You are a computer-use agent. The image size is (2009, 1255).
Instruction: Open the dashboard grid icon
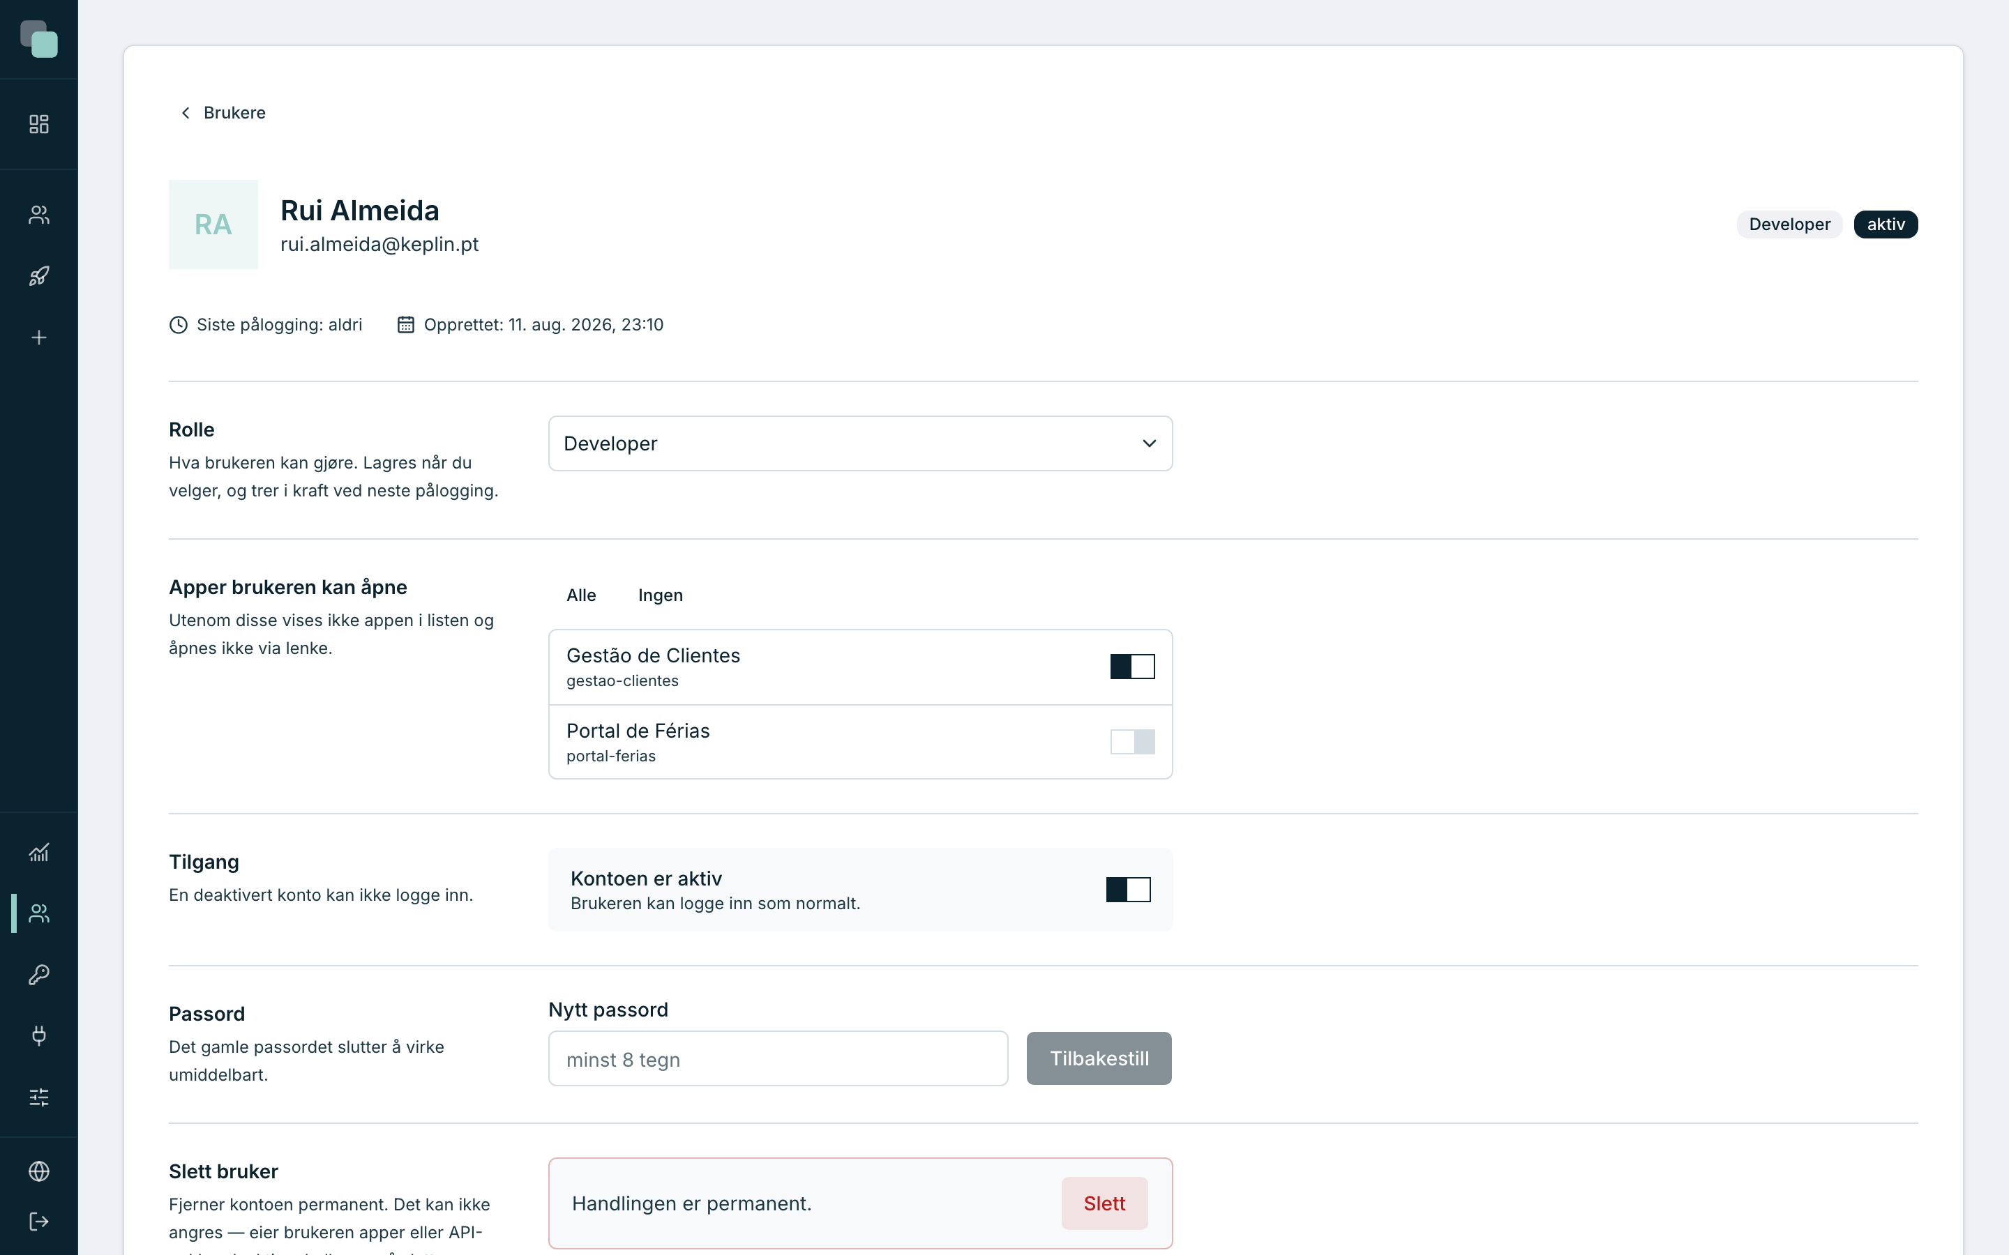[39, 125]
